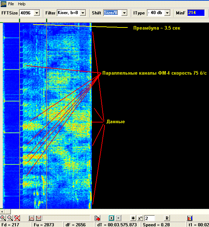Viewport: 209px width, 227px height.
Task: Click the zoom in magnifier icon
Action: 3,218
